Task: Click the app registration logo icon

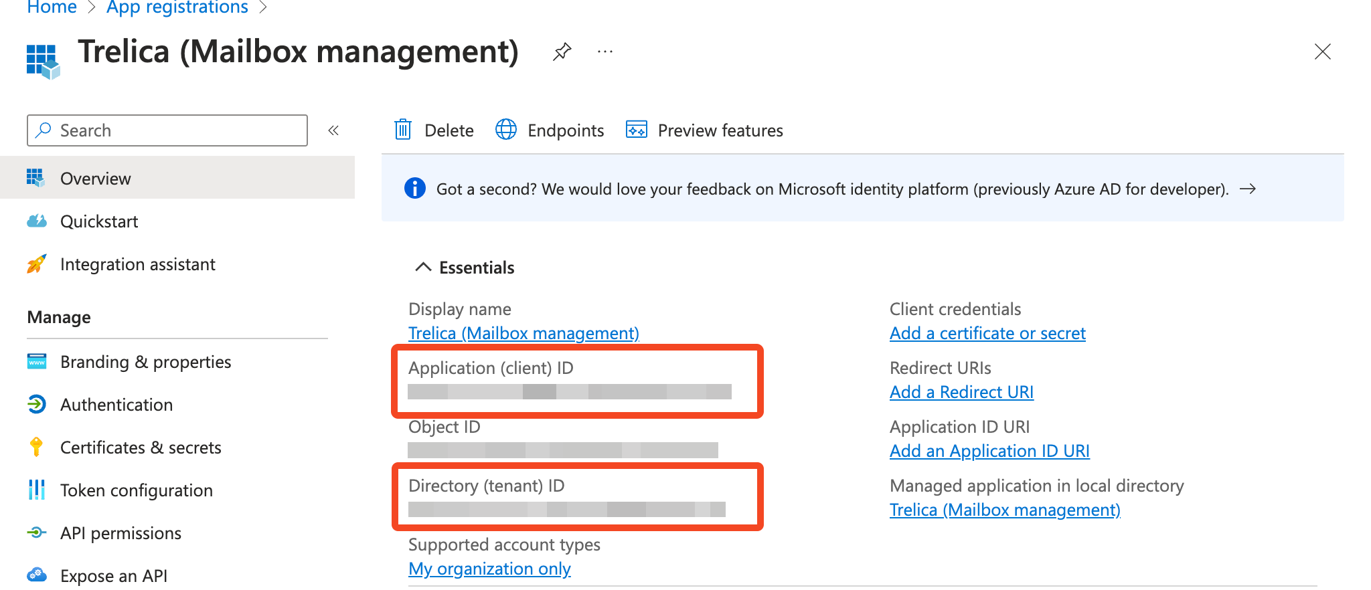Action: click(x=43, y=62)
